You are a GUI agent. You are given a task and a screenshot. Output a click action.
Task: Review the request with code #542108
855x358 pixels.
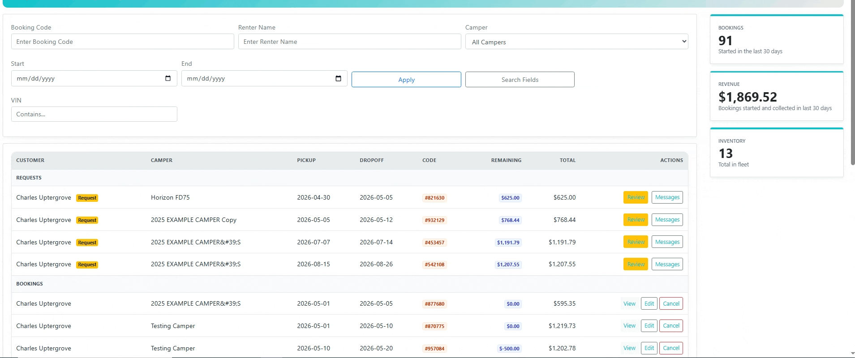(636, 264)
